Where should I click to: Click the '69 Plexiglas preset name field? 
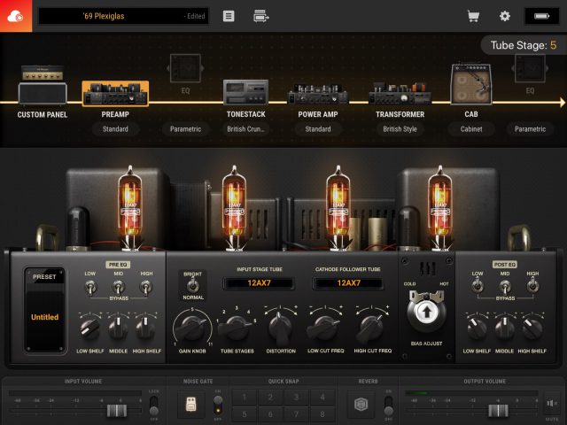click(x=123, y=16)
